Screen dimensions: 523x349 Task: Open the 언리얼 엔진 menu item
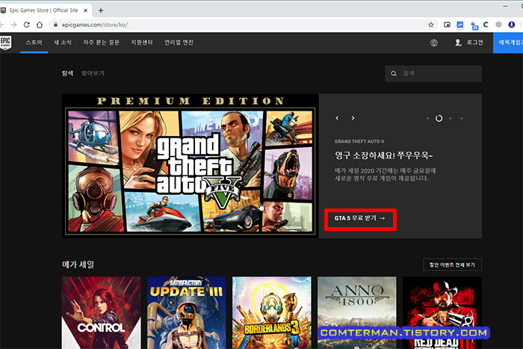pyautogui.click(x=179, y=43)
